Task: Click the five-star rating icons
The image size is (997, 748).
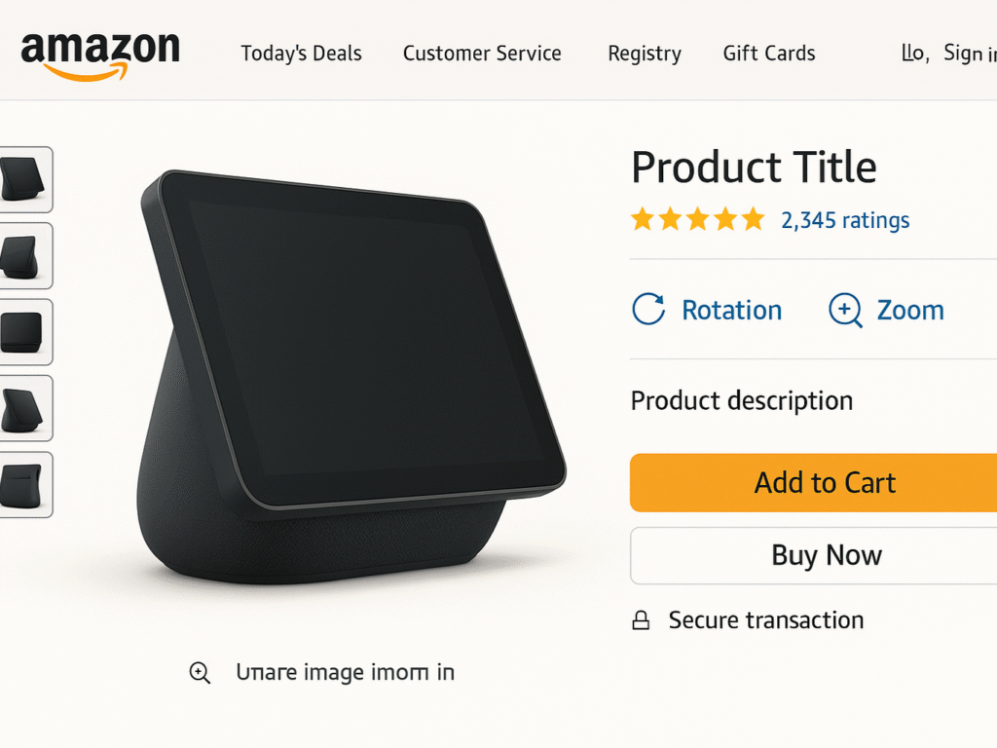Action: [697, 220]
